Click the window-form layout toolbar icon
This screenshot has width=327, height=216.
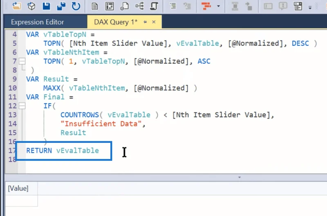coord(298,6)
